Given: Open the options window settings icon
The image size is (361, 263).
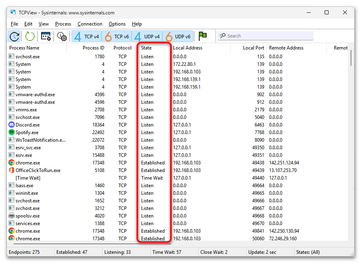Looking at the screenshot, I should coord(46,36).
